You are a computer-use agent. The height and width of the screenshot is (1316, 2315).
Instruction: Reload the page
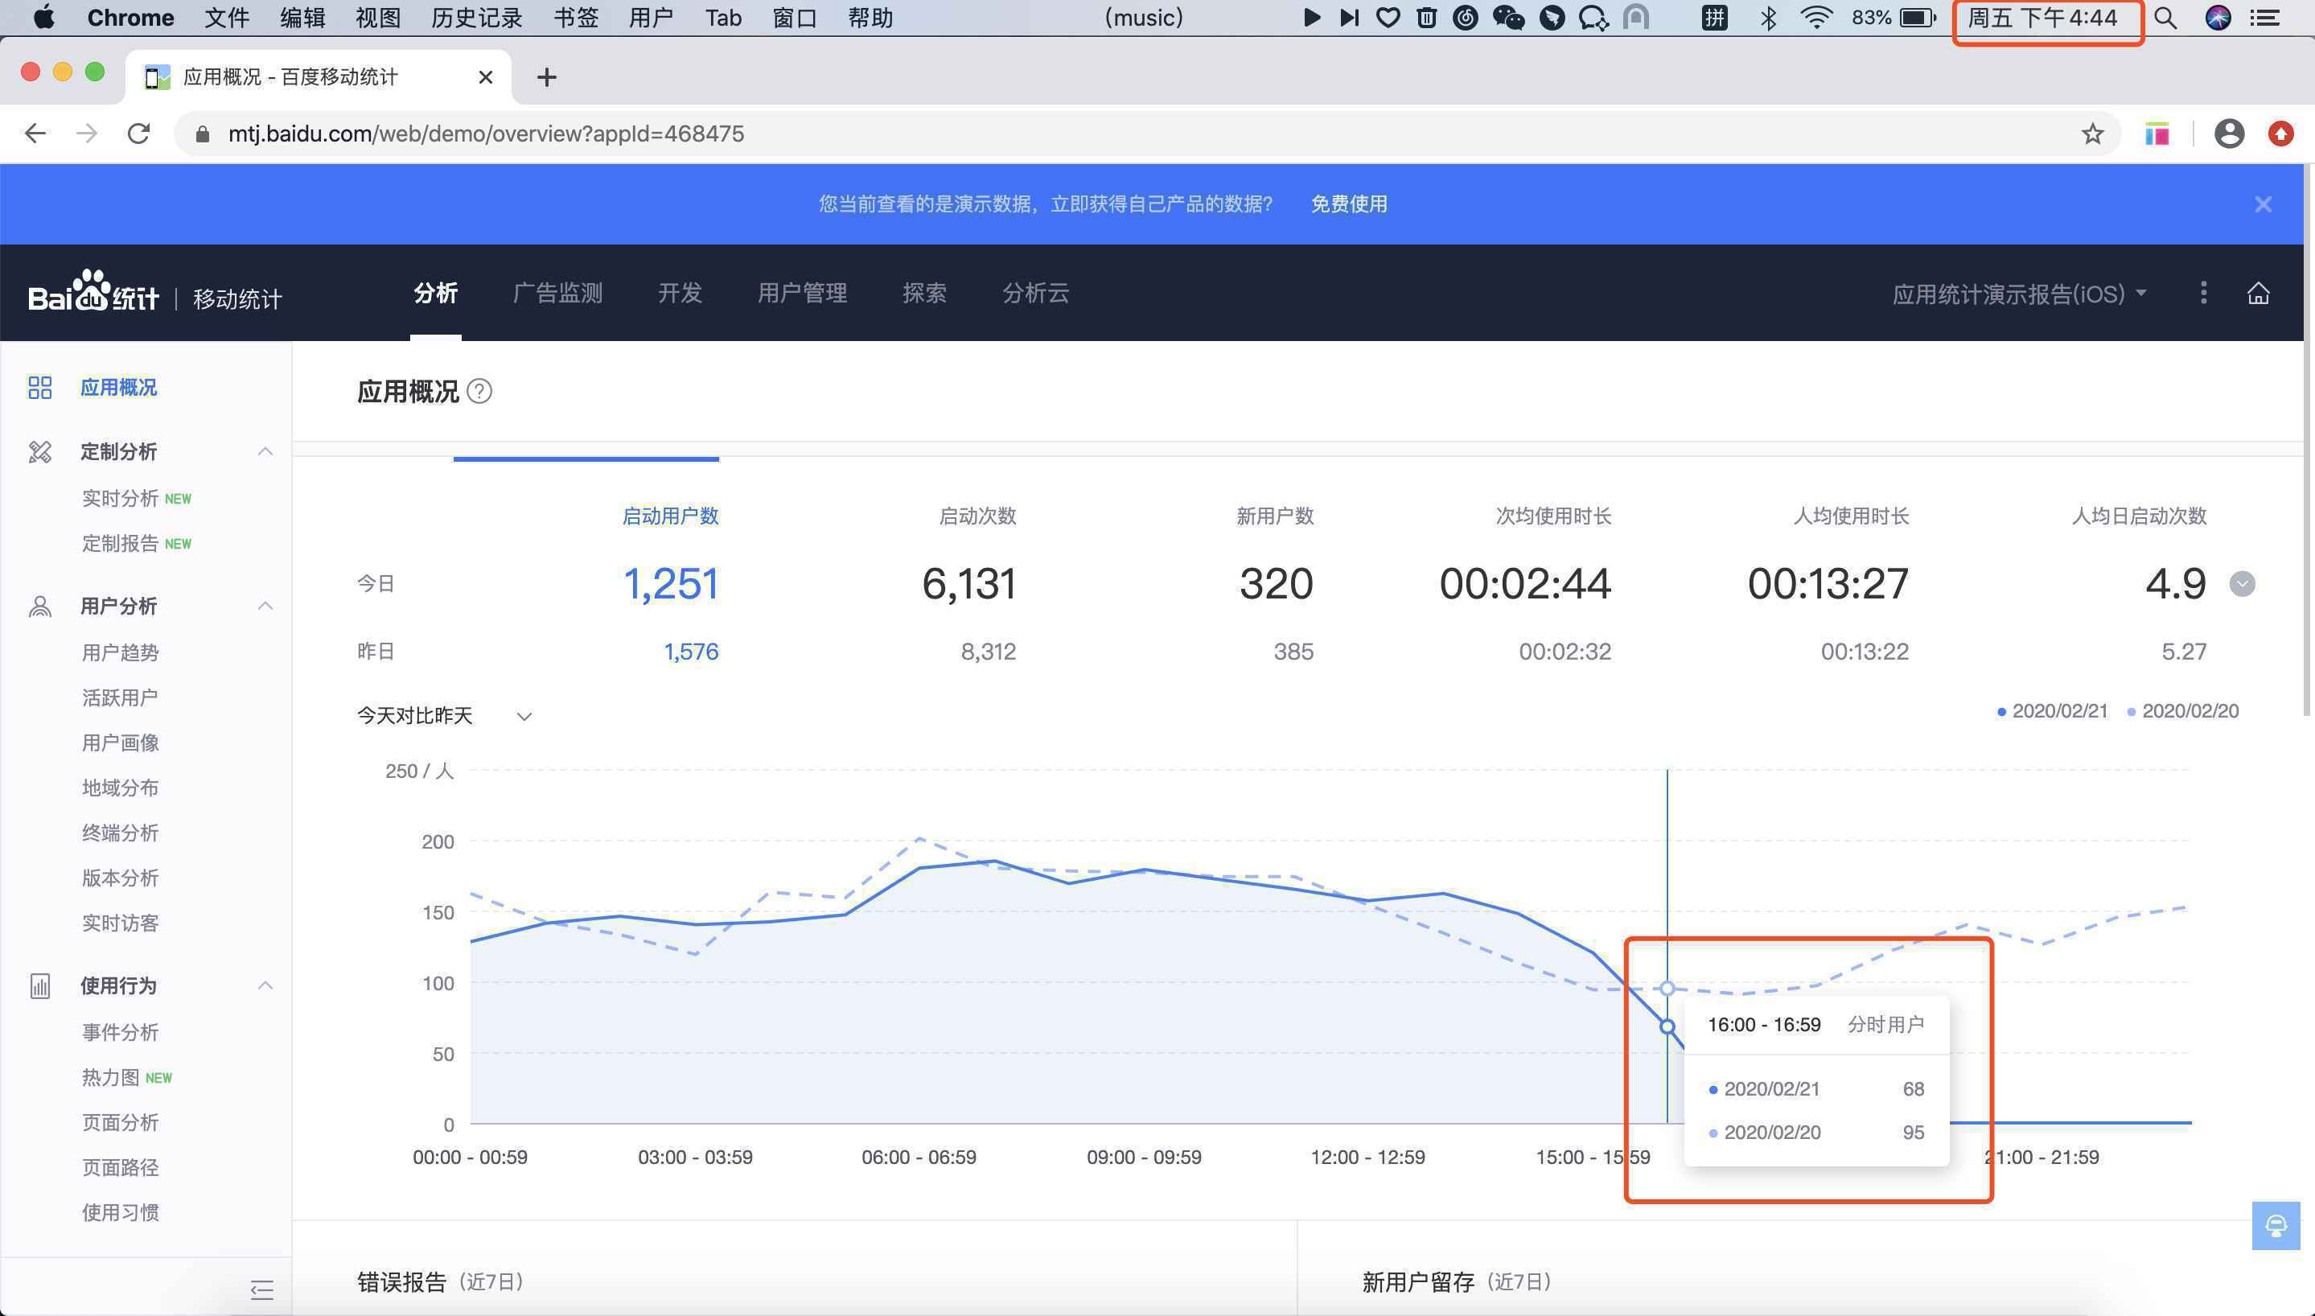(138, 134)
